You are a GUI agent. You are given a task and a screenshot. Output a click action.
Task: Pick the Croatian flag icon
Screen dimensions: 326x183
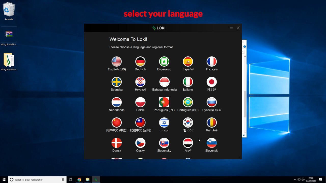(x=140, y=82)
